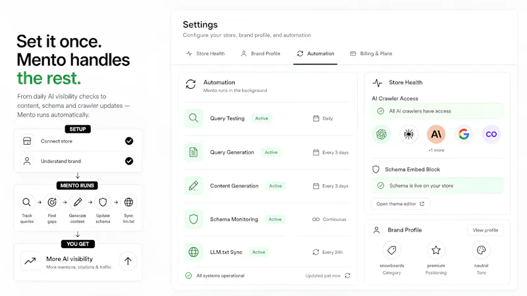Open the Brand Profile tab
This screenshot has height=296, width=527.
[260, 54]
